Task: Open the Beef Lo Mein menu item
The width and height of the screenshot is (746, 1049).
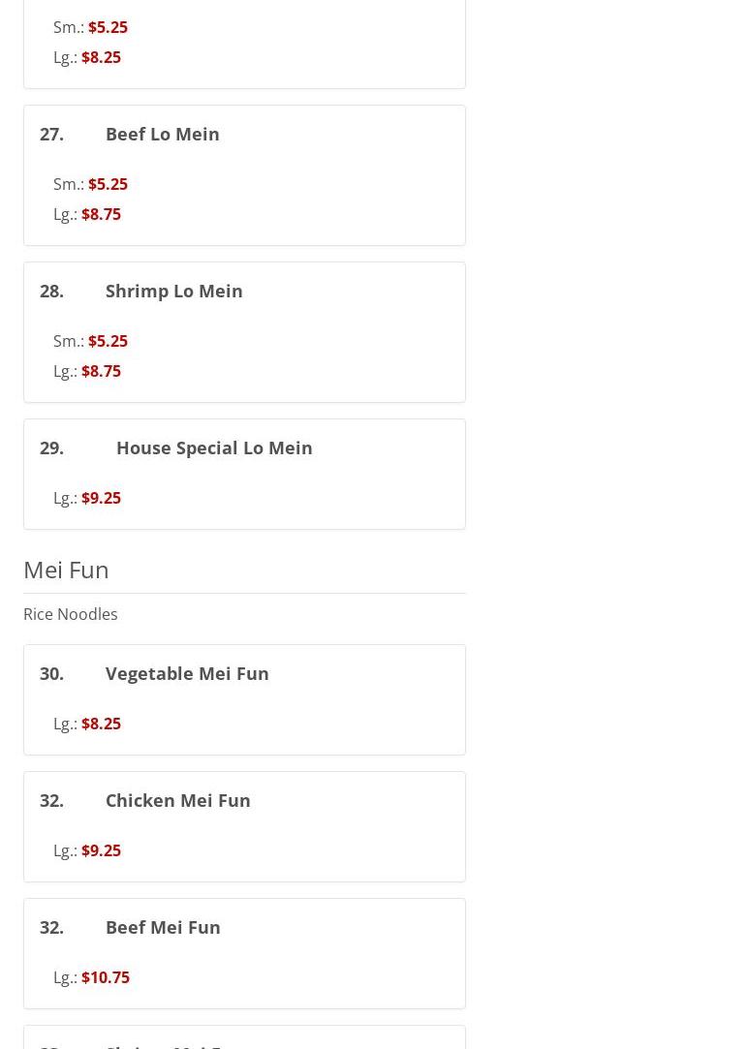Action: (162, 134)
